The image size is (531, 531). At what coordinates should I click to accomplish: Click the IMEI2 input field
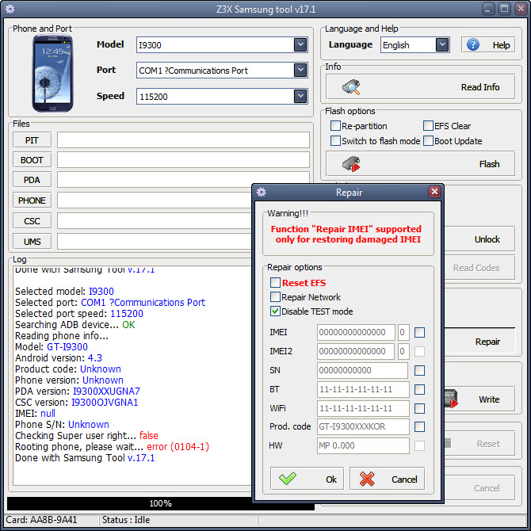[x=356, y=351]
